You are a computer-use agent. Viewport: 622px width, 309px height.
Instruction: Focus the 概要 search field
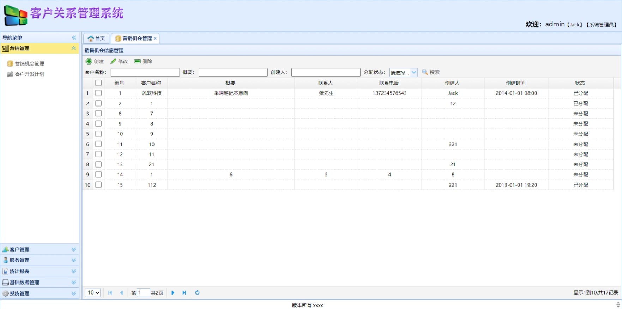tap(233, 72)
